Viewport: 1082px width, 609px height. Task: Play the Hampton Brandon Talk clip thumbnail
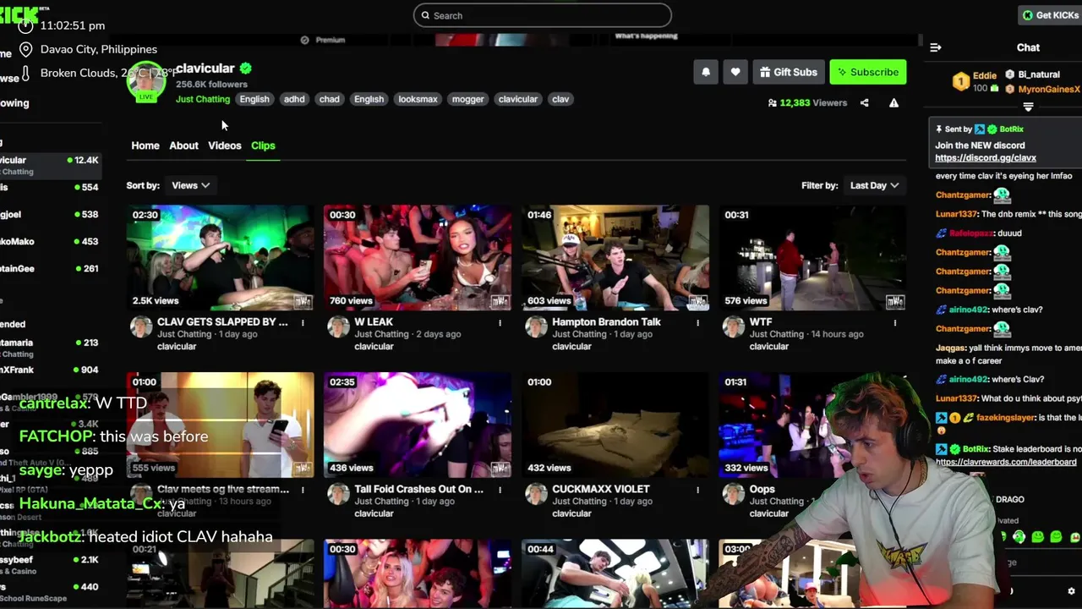[x=615, y=258]
